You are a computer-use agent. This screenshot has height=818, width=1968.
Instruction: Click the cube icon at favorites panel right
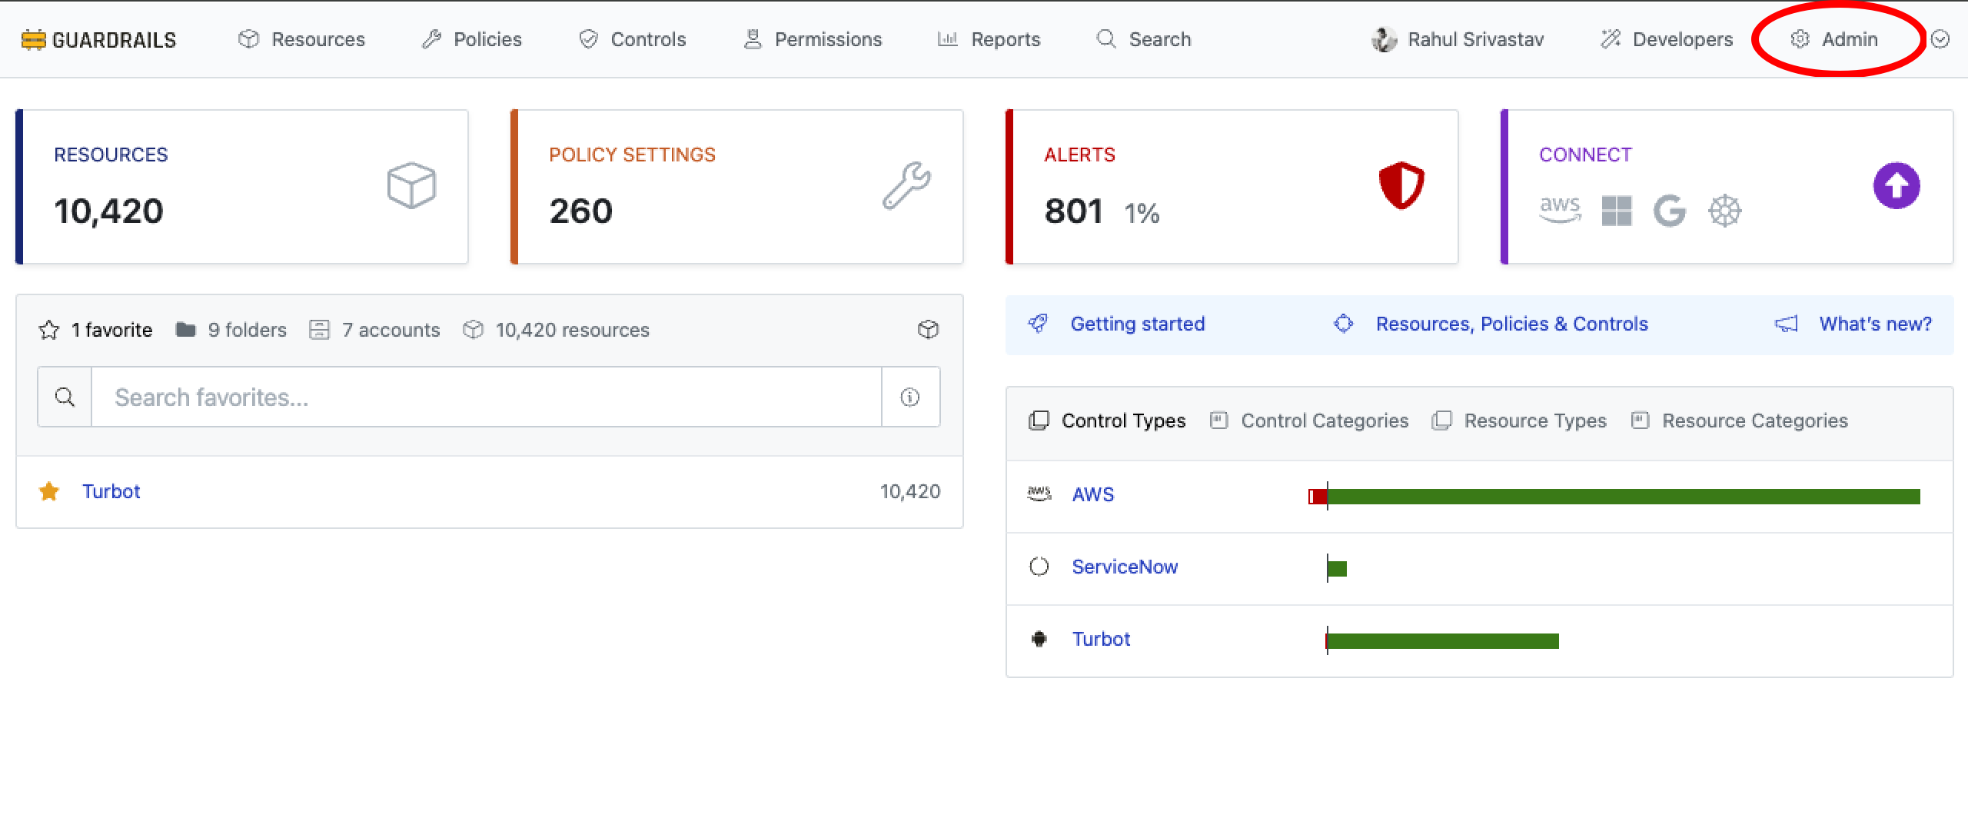[928, 330]
